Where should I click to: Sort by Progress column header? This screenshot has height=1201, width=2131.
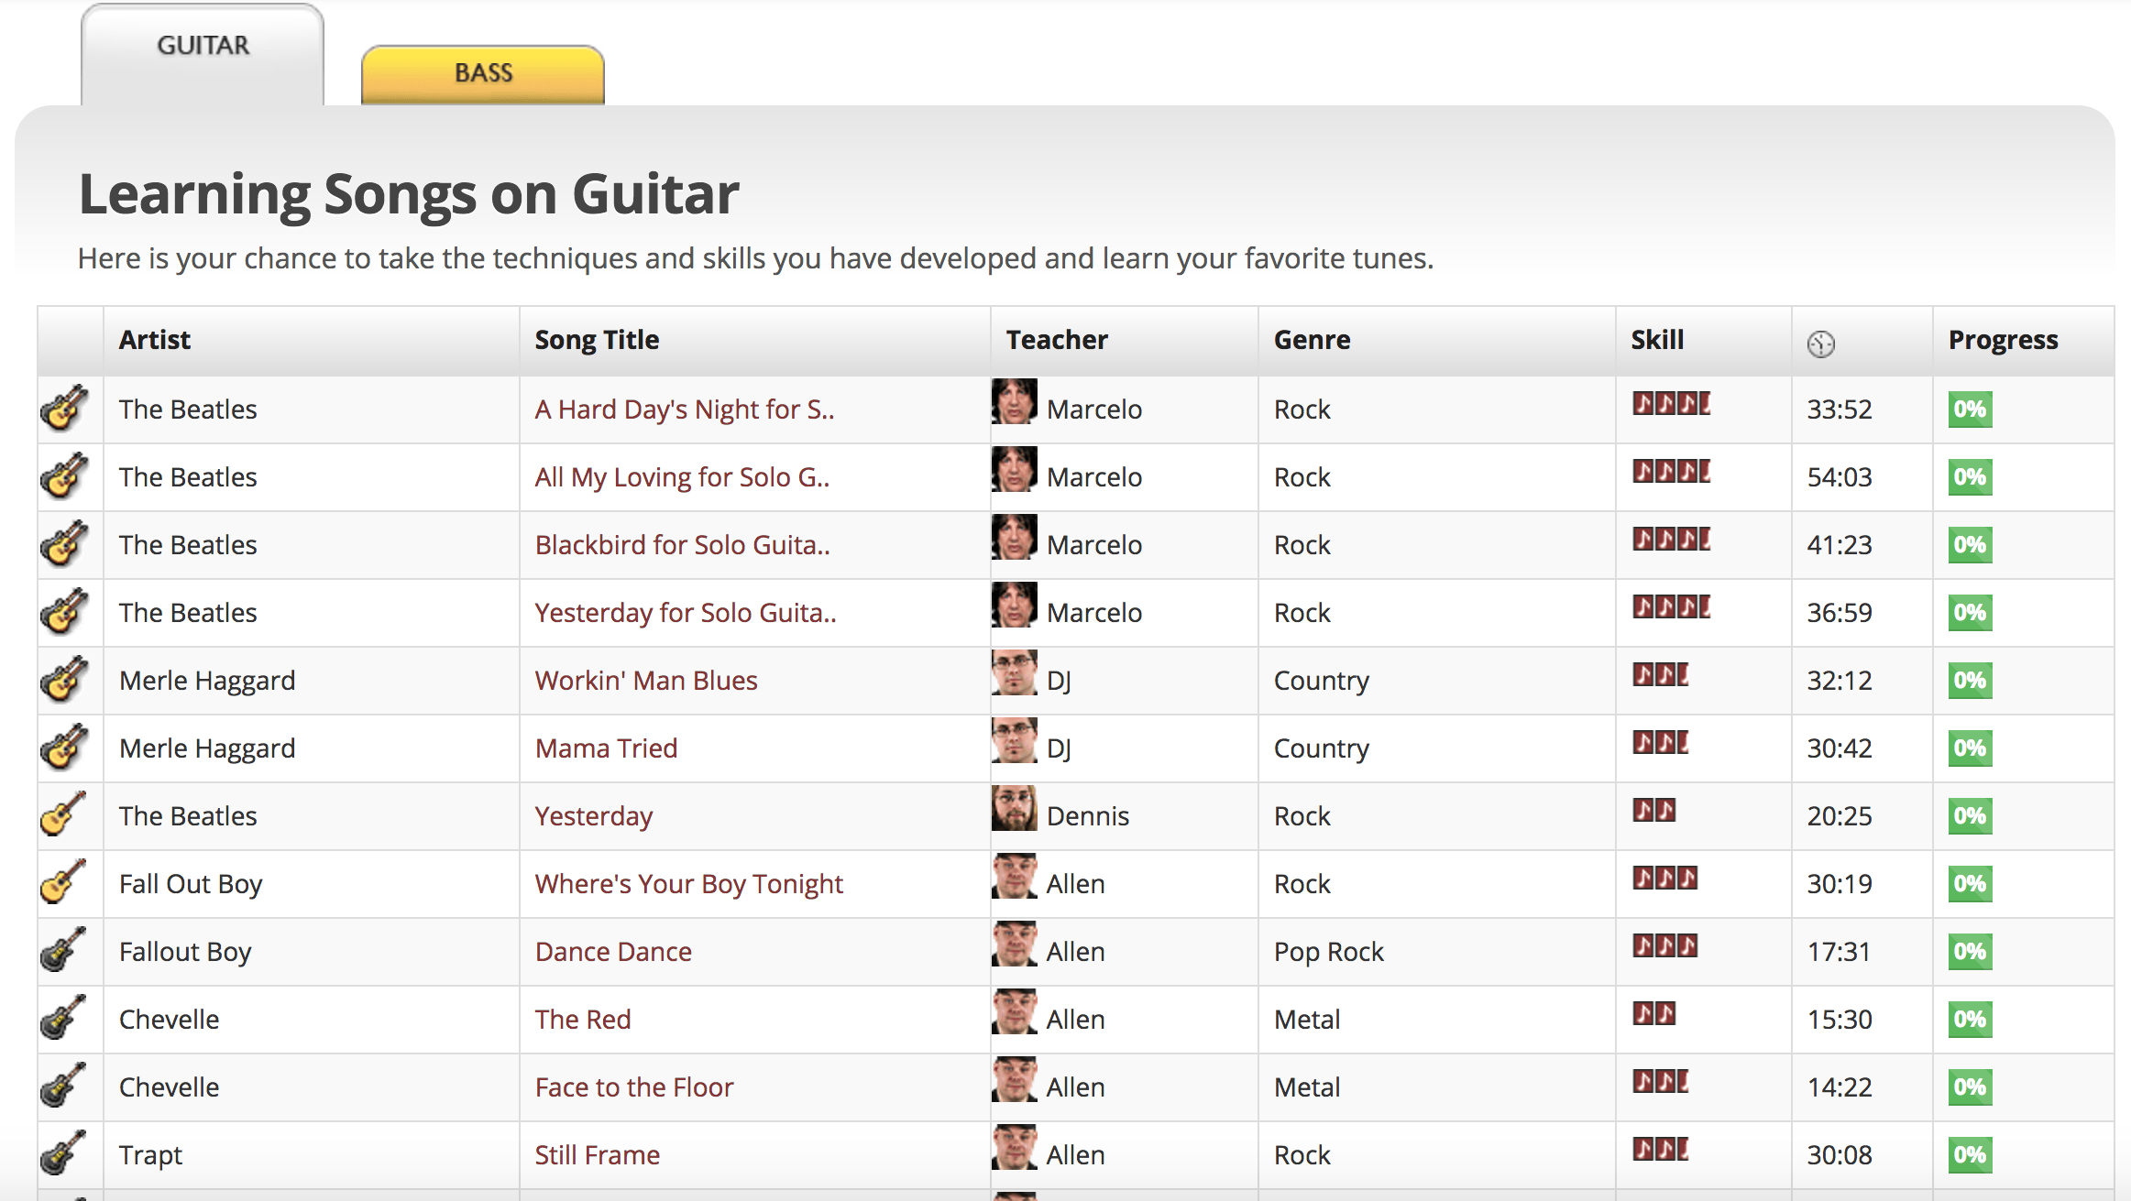(x=2003, y=340)
